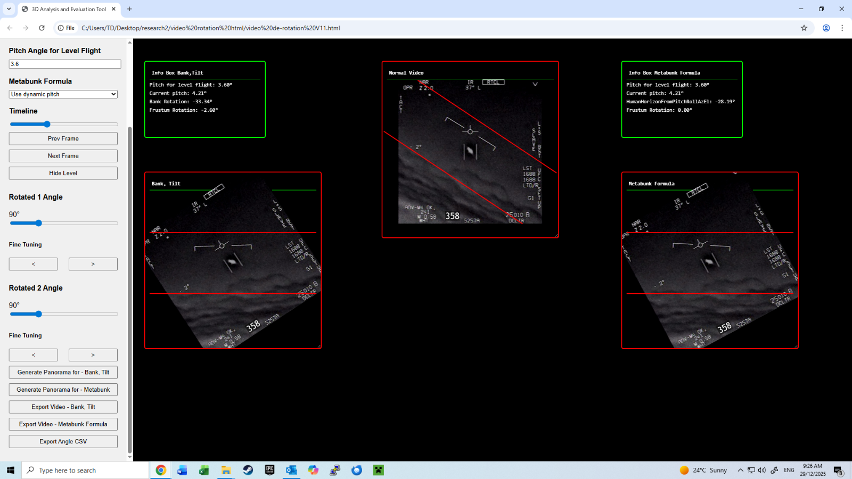Click the browser reload icon
The height and width of the screenshot is (479, 852).
tap(42, 28)
